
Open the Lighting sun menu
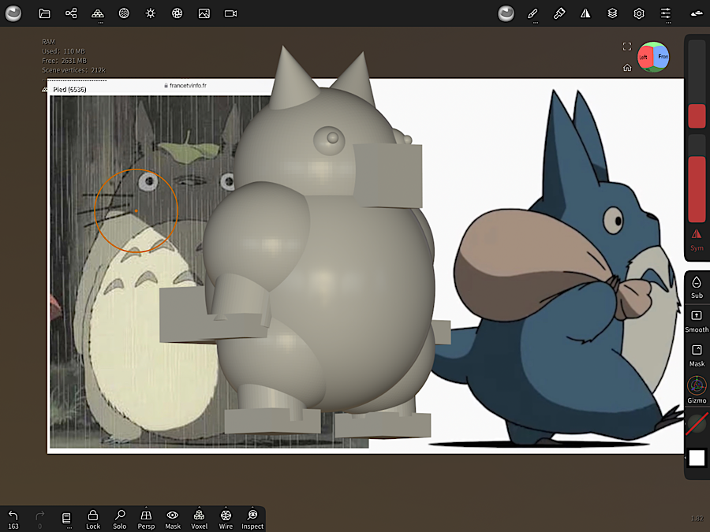click(x=151, y=13)
